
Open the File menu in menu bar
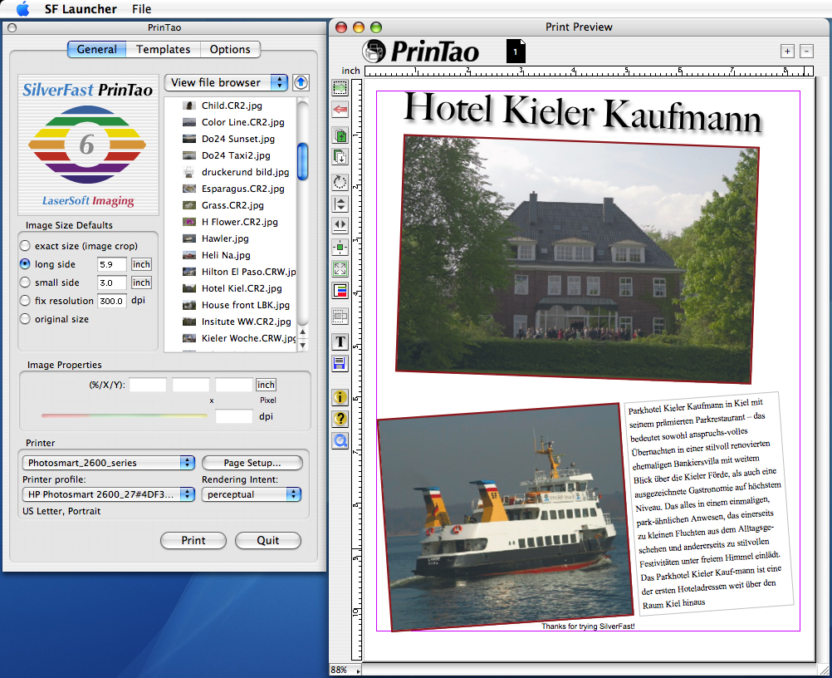(141, 9)
